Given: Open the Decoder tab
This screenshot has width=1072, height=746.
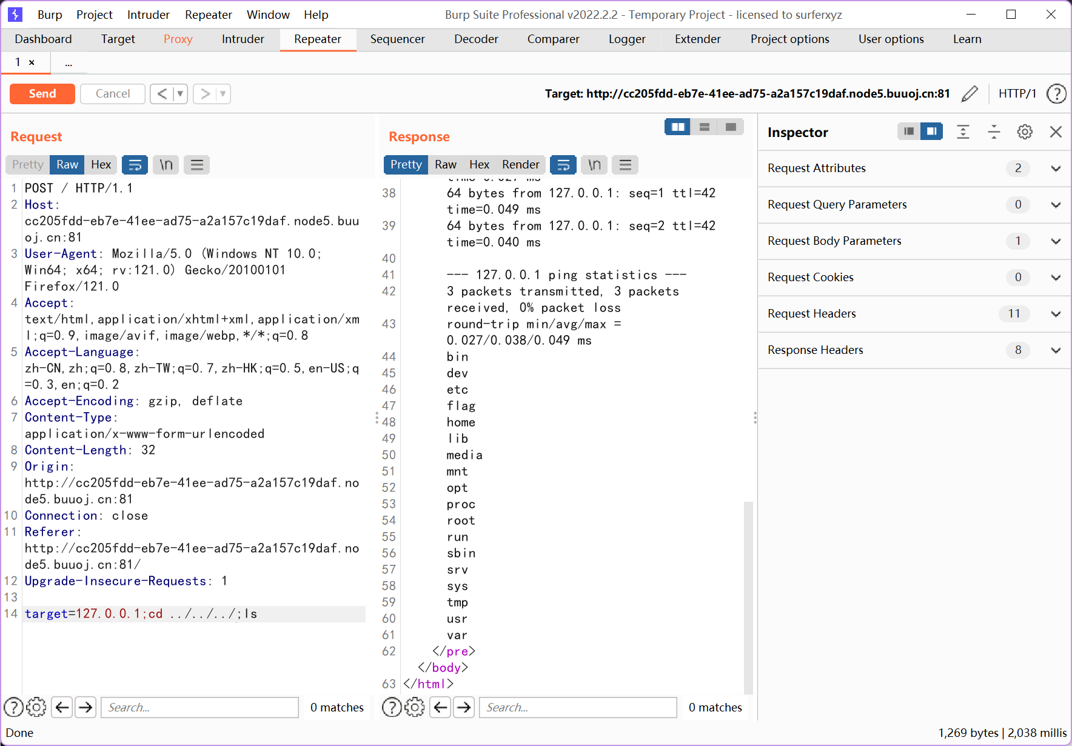Looking at the screenshot, I should click(x=476, y=39).
